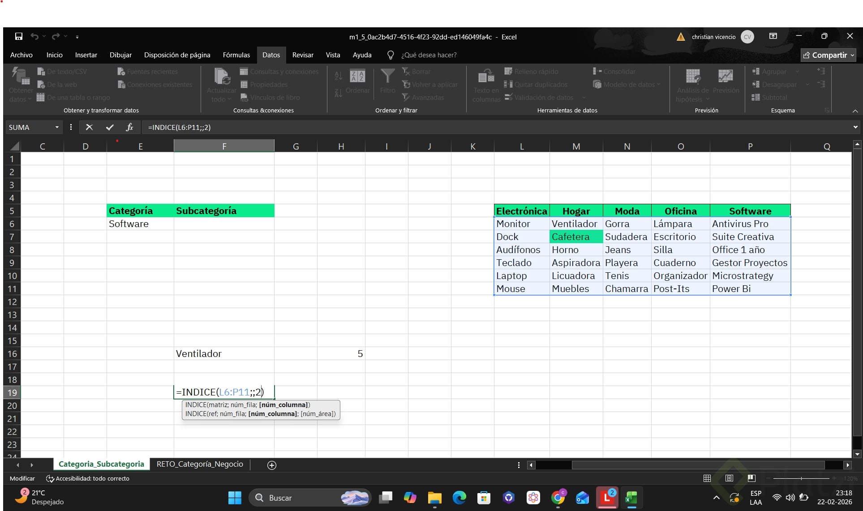Open the Name Box dropdown arrow
The height and width of the screenshot is (511, 863).
pos(57,127)
